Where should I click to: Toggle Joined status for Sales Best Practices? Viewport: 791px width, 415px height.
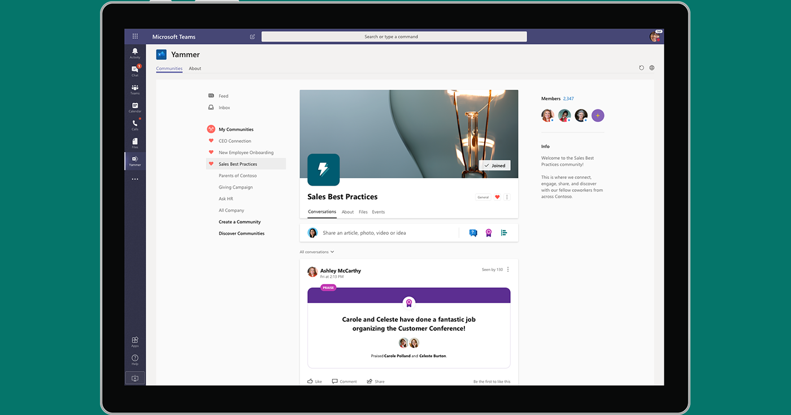tap(495, 165)
